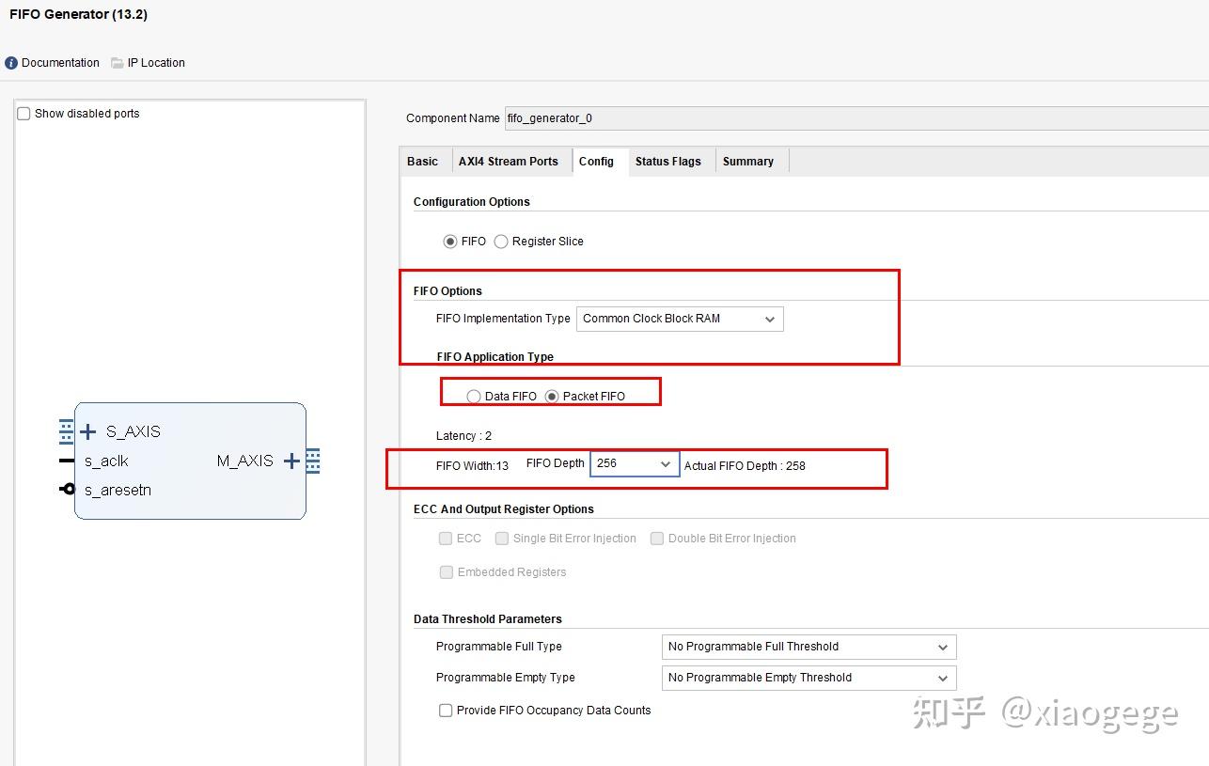Open the IP Location link
1209x766 pixels.
pyautogui.click(x=156, y=63)
